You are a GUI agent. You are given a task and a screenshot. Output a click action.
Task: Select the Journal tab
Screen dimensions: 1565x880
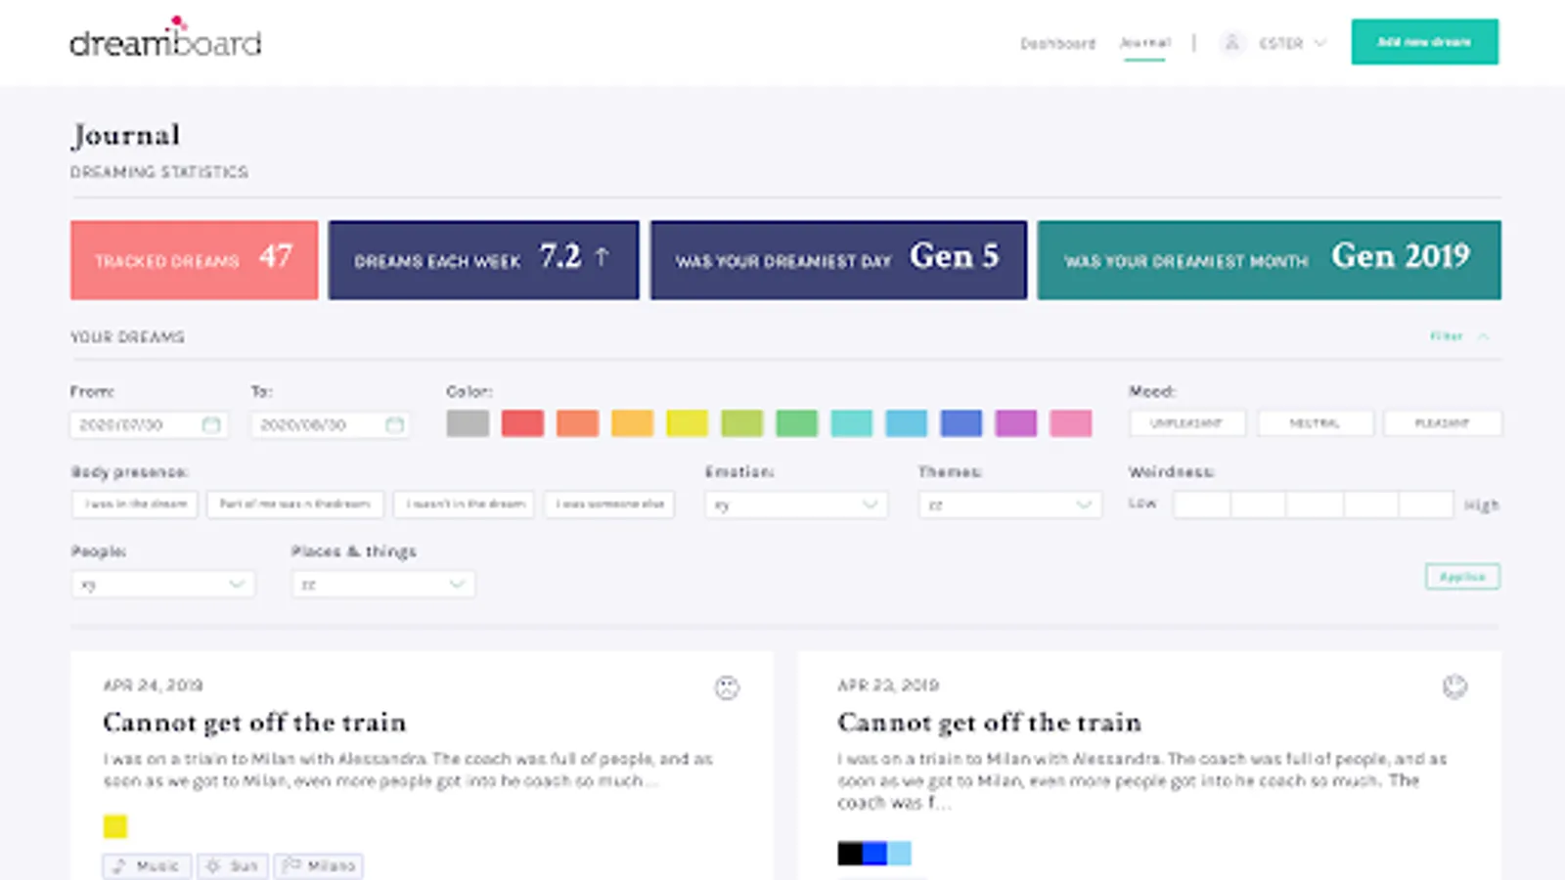(1144, 43)
